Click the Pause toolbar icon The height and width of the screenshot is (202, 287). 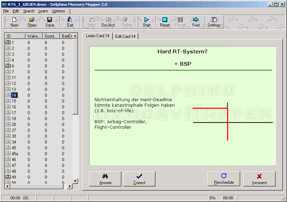point(180,20)
